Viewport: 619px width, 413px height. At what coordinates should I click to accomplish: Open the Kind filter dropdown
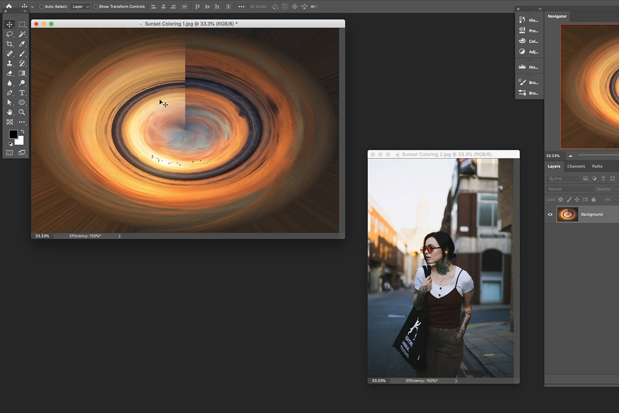[562, 178]
